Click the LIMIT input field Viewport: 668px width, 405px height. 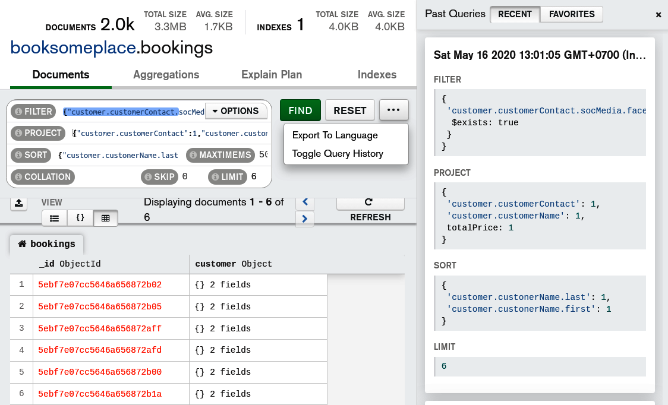257,177
